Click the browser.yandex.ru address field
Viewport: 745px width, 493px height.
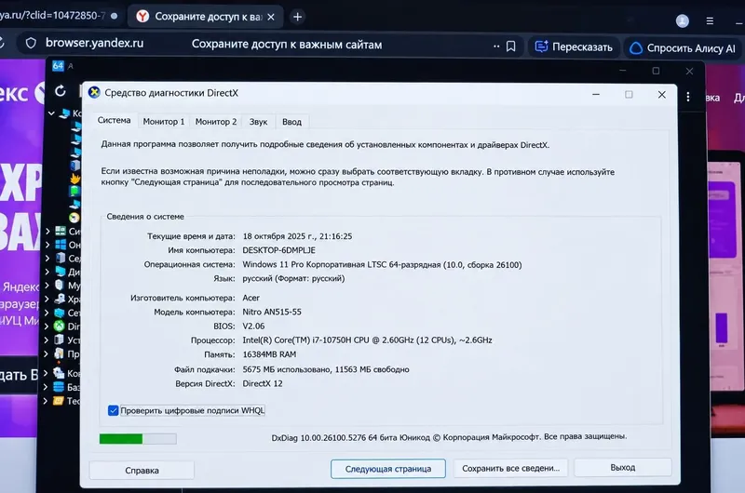[95, 43]
